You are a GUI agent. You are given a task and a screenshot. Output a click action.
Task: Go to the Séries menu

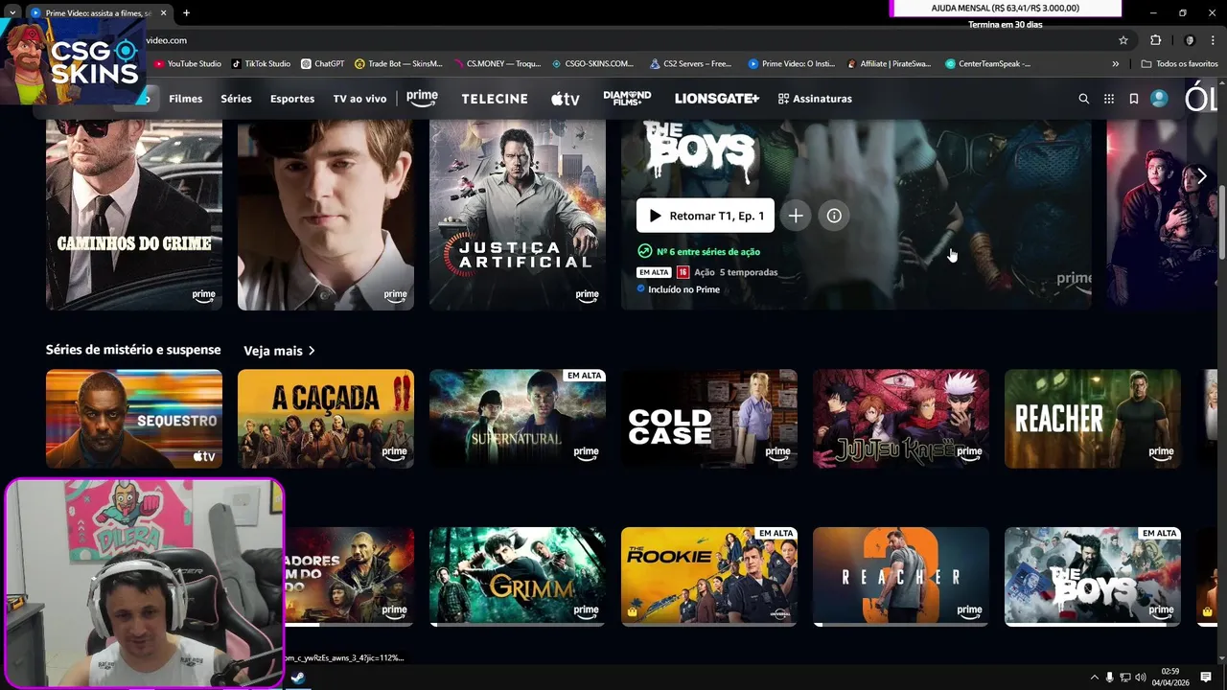tap(236, 99)
